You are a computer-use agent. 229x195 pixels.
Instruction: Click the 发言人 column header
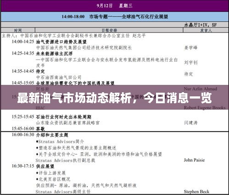(206, 30)
